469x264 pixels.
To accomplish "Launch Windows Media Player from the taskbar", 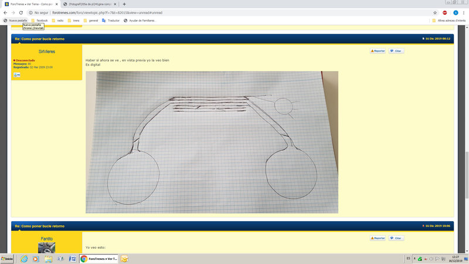I will pyautogui.click(x=36, y=259).
